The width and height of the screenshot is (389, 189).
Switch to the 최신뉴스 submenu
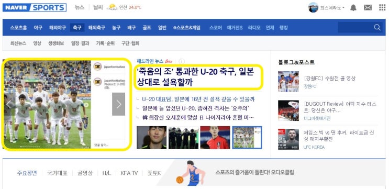point(18,43)
